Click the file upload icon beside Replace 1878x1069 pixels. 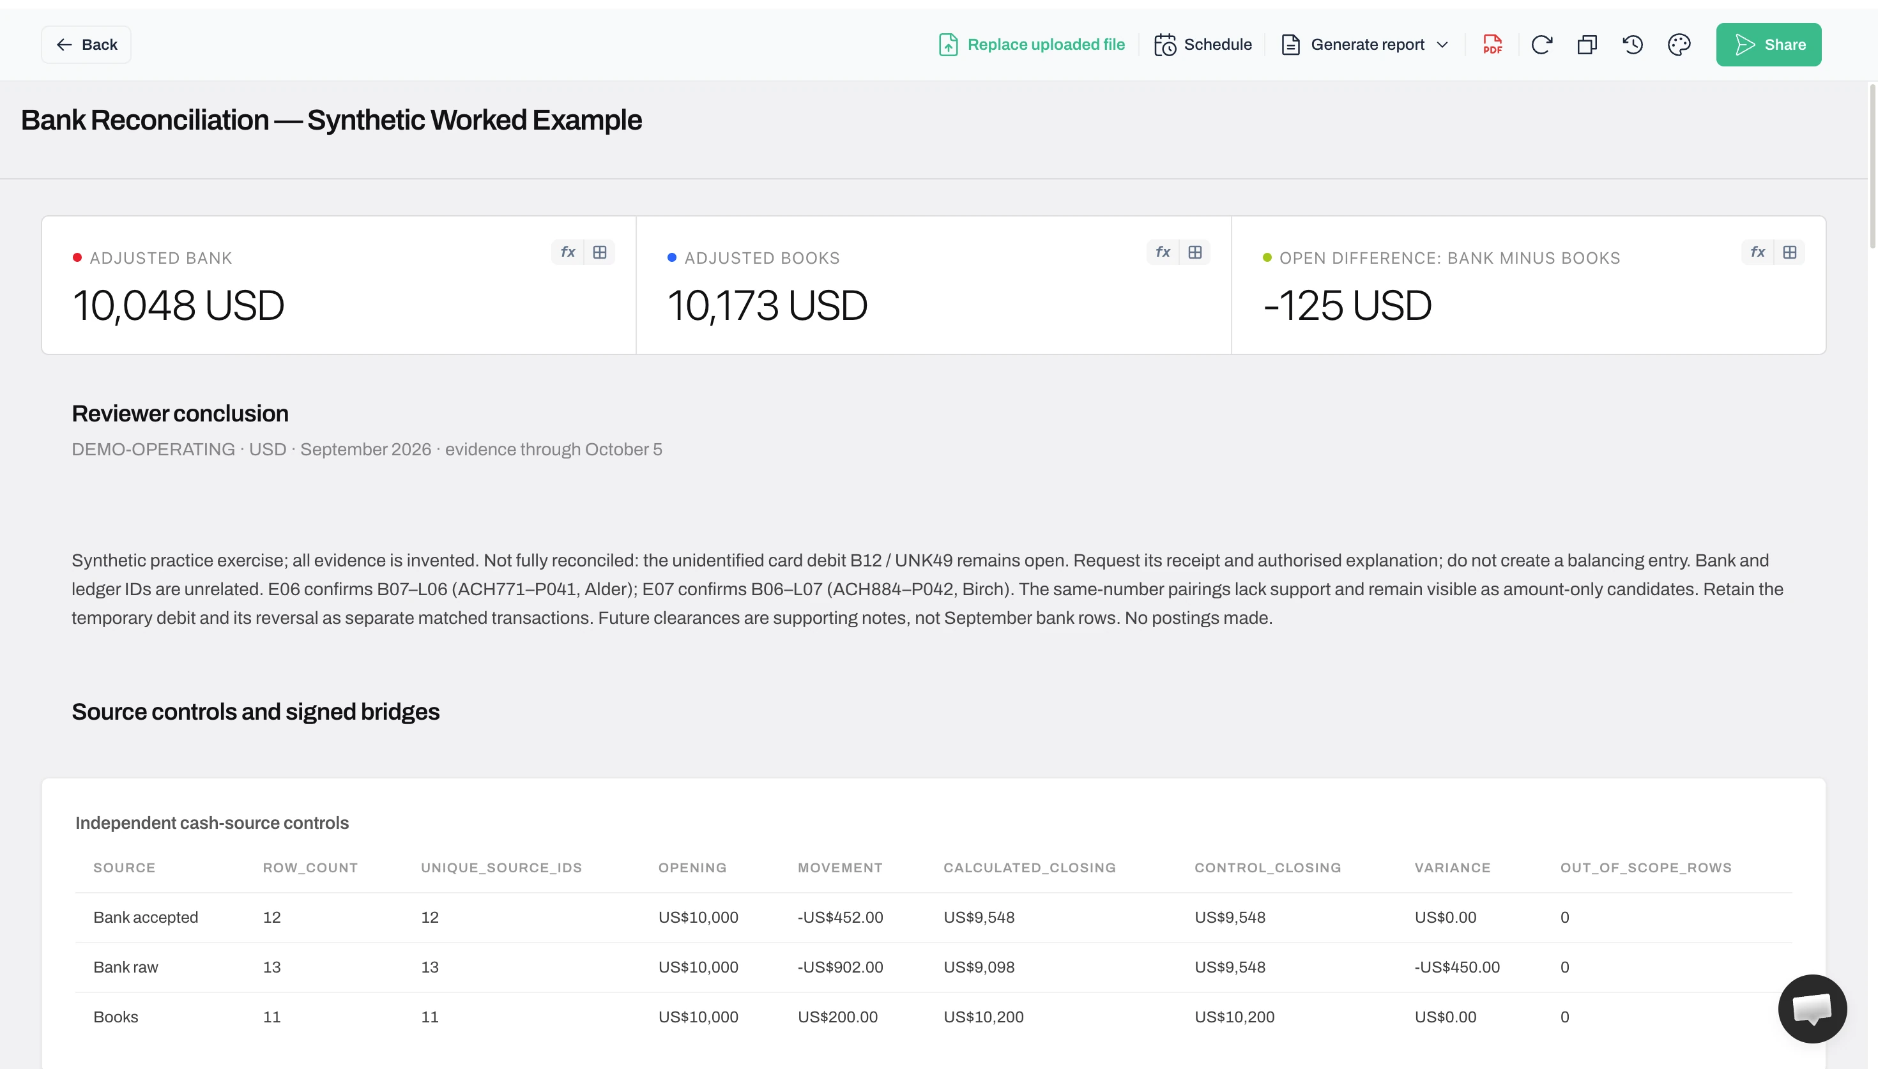pos(948,45)
